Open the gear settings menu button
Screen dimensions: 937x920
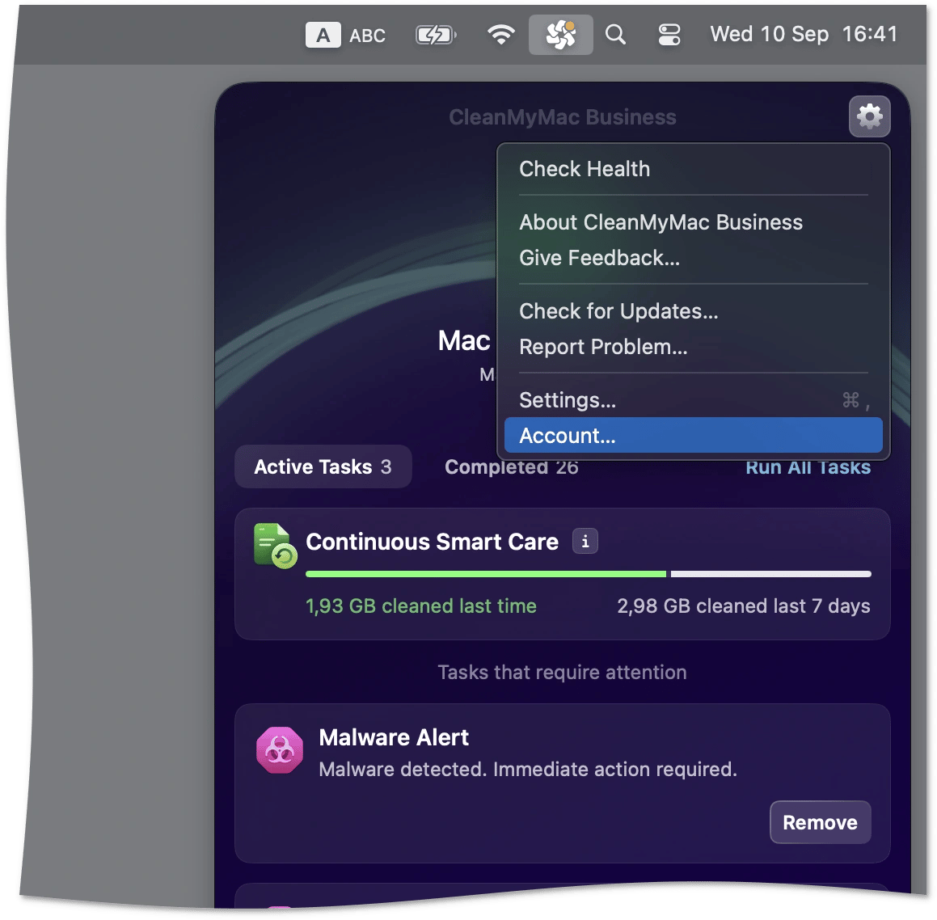pos(869,116)
